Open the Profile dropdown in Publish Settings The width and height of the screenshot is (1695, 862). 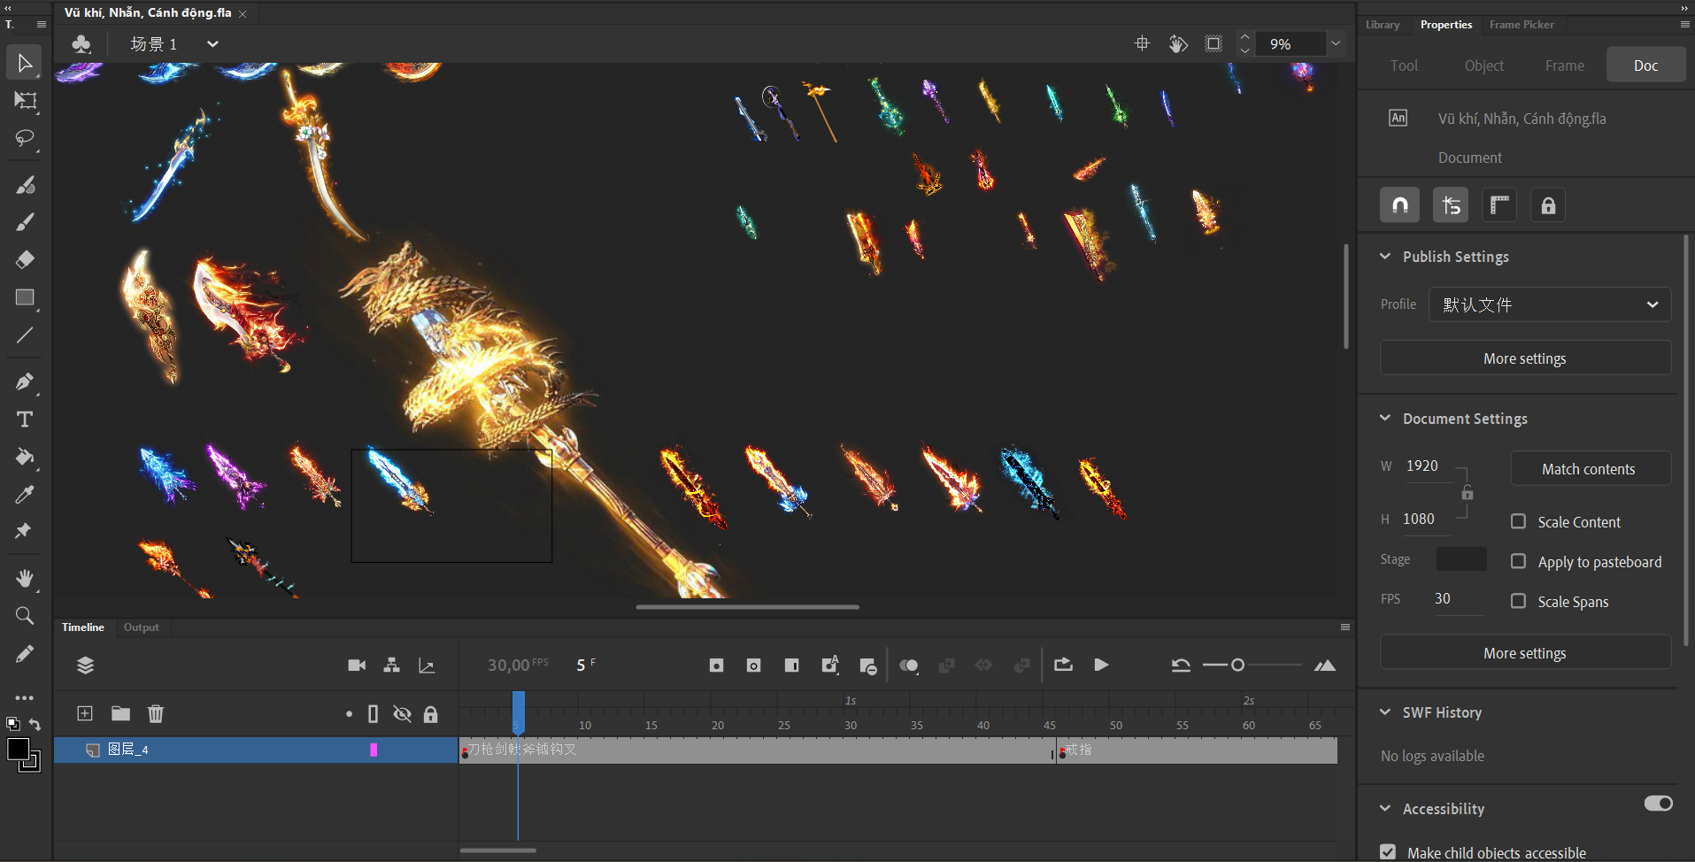(1550, 304)
